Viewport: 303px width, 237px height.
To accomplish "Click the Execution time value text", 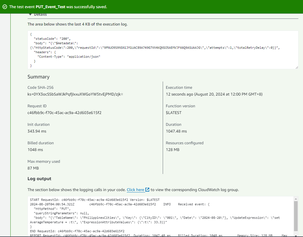I will pyautogui.click(x=214, y=94).
